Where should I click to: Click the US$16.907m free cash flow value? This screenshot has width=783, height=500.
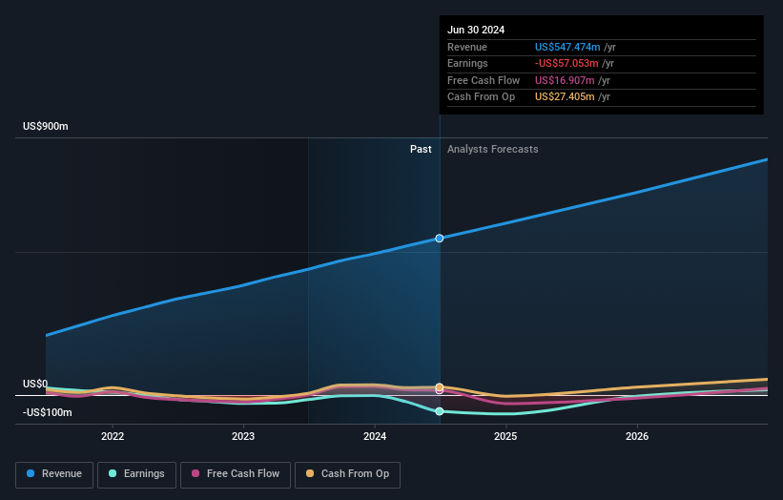565,80
